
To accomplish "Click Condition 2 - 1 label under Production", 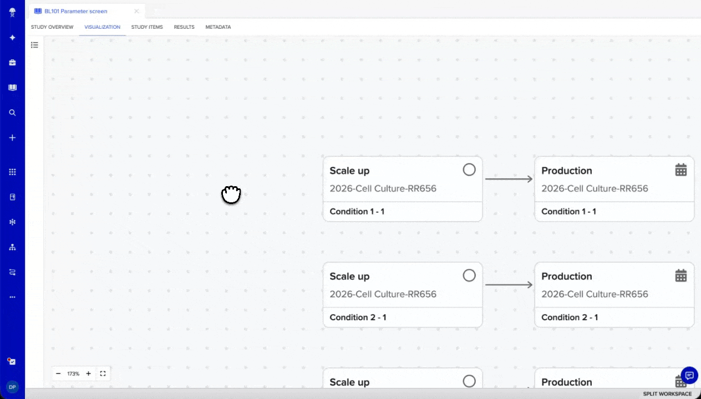I will [x=570, y=318].
